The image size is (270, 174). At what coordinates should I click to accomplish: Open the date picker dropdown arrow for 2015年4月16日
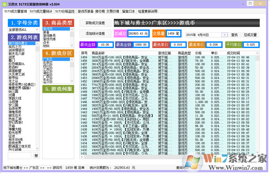pyautogui.click(x=224, y=35)
